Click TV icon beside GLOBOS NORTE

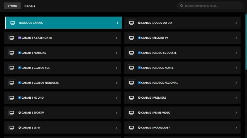[132, 68]
